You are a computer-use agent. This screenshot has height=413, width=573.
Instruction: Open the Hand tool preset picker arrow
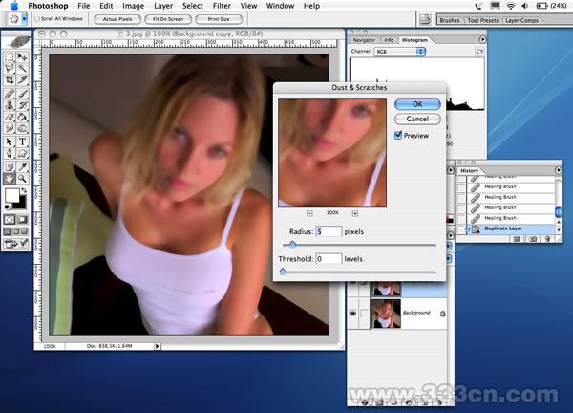click(x=26, y=19)
